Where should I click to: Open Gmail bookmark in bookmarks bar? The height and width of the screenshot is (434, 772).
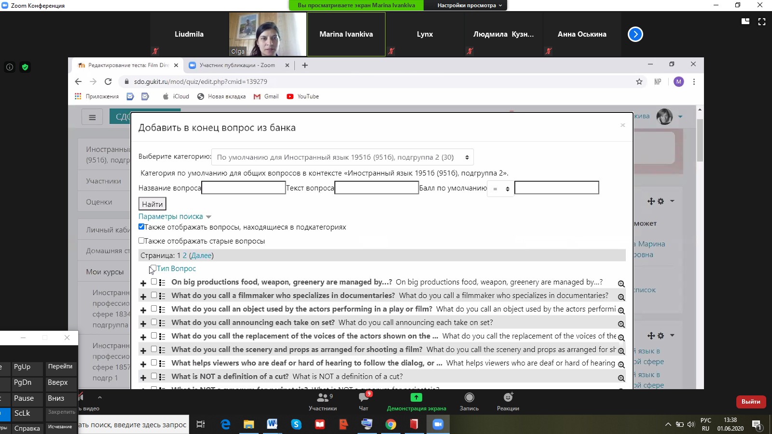pos(266,96)
